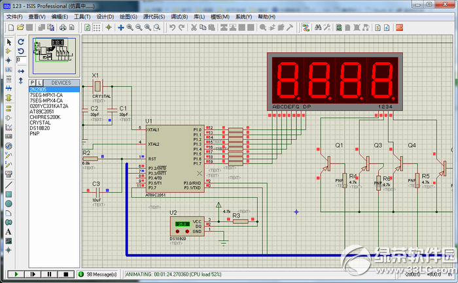Select the text script 'A' tool
This screenshot has height=283, width=458.
coord(9,231)
